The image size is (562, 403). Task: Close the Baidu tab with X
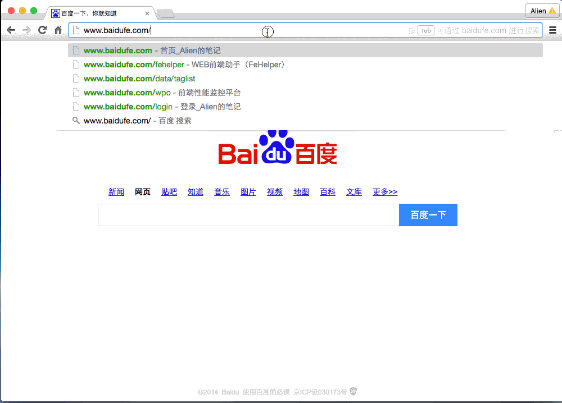click(147, 13)
